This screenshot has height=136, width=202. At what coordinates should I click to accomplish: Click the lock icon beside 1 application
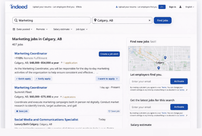(62, 63)
